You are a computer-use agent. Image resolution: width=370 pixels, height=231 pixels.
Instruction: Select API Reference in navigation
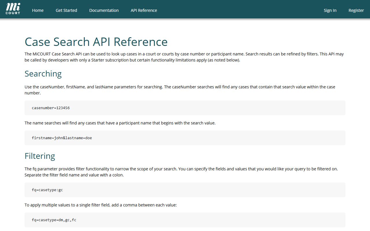[144, 10]
